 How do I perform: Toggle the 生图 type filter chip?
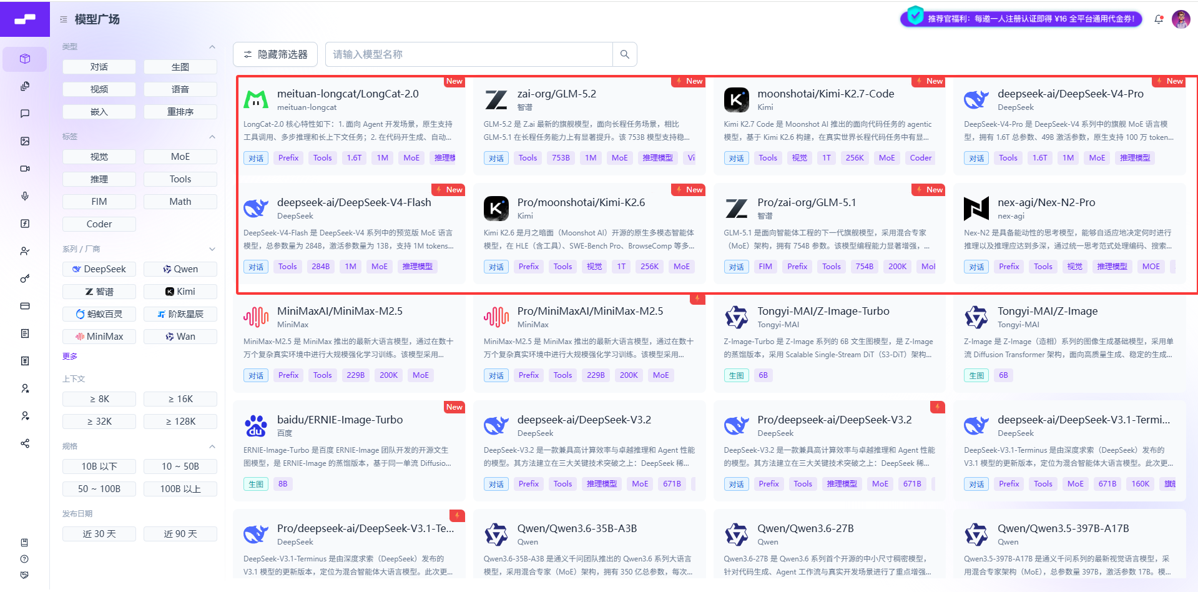[x=180, y=67]
